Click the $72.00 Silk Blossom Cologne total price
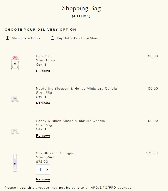 point(152,153)
